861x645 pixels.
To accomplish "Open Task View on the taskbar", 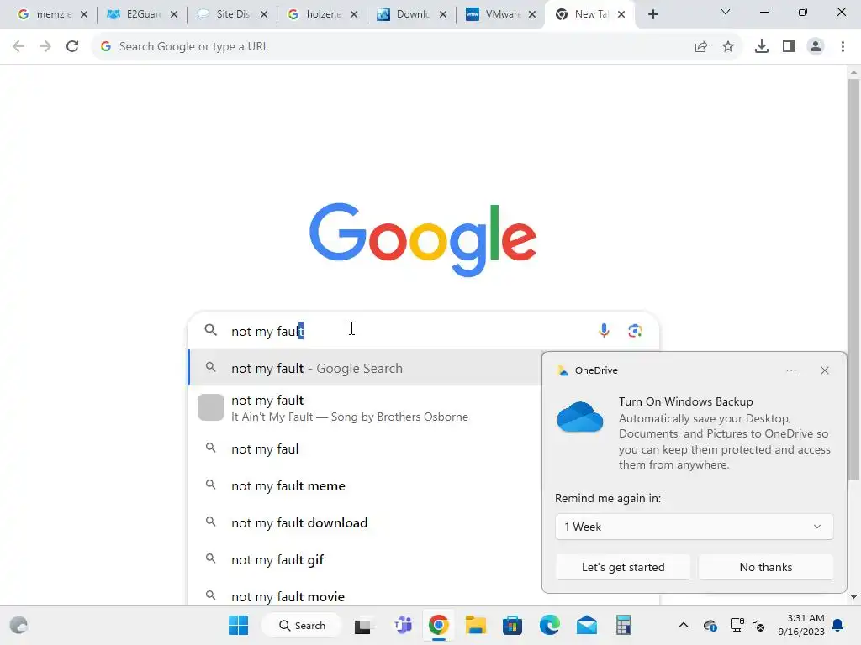I will click(362, 626).
